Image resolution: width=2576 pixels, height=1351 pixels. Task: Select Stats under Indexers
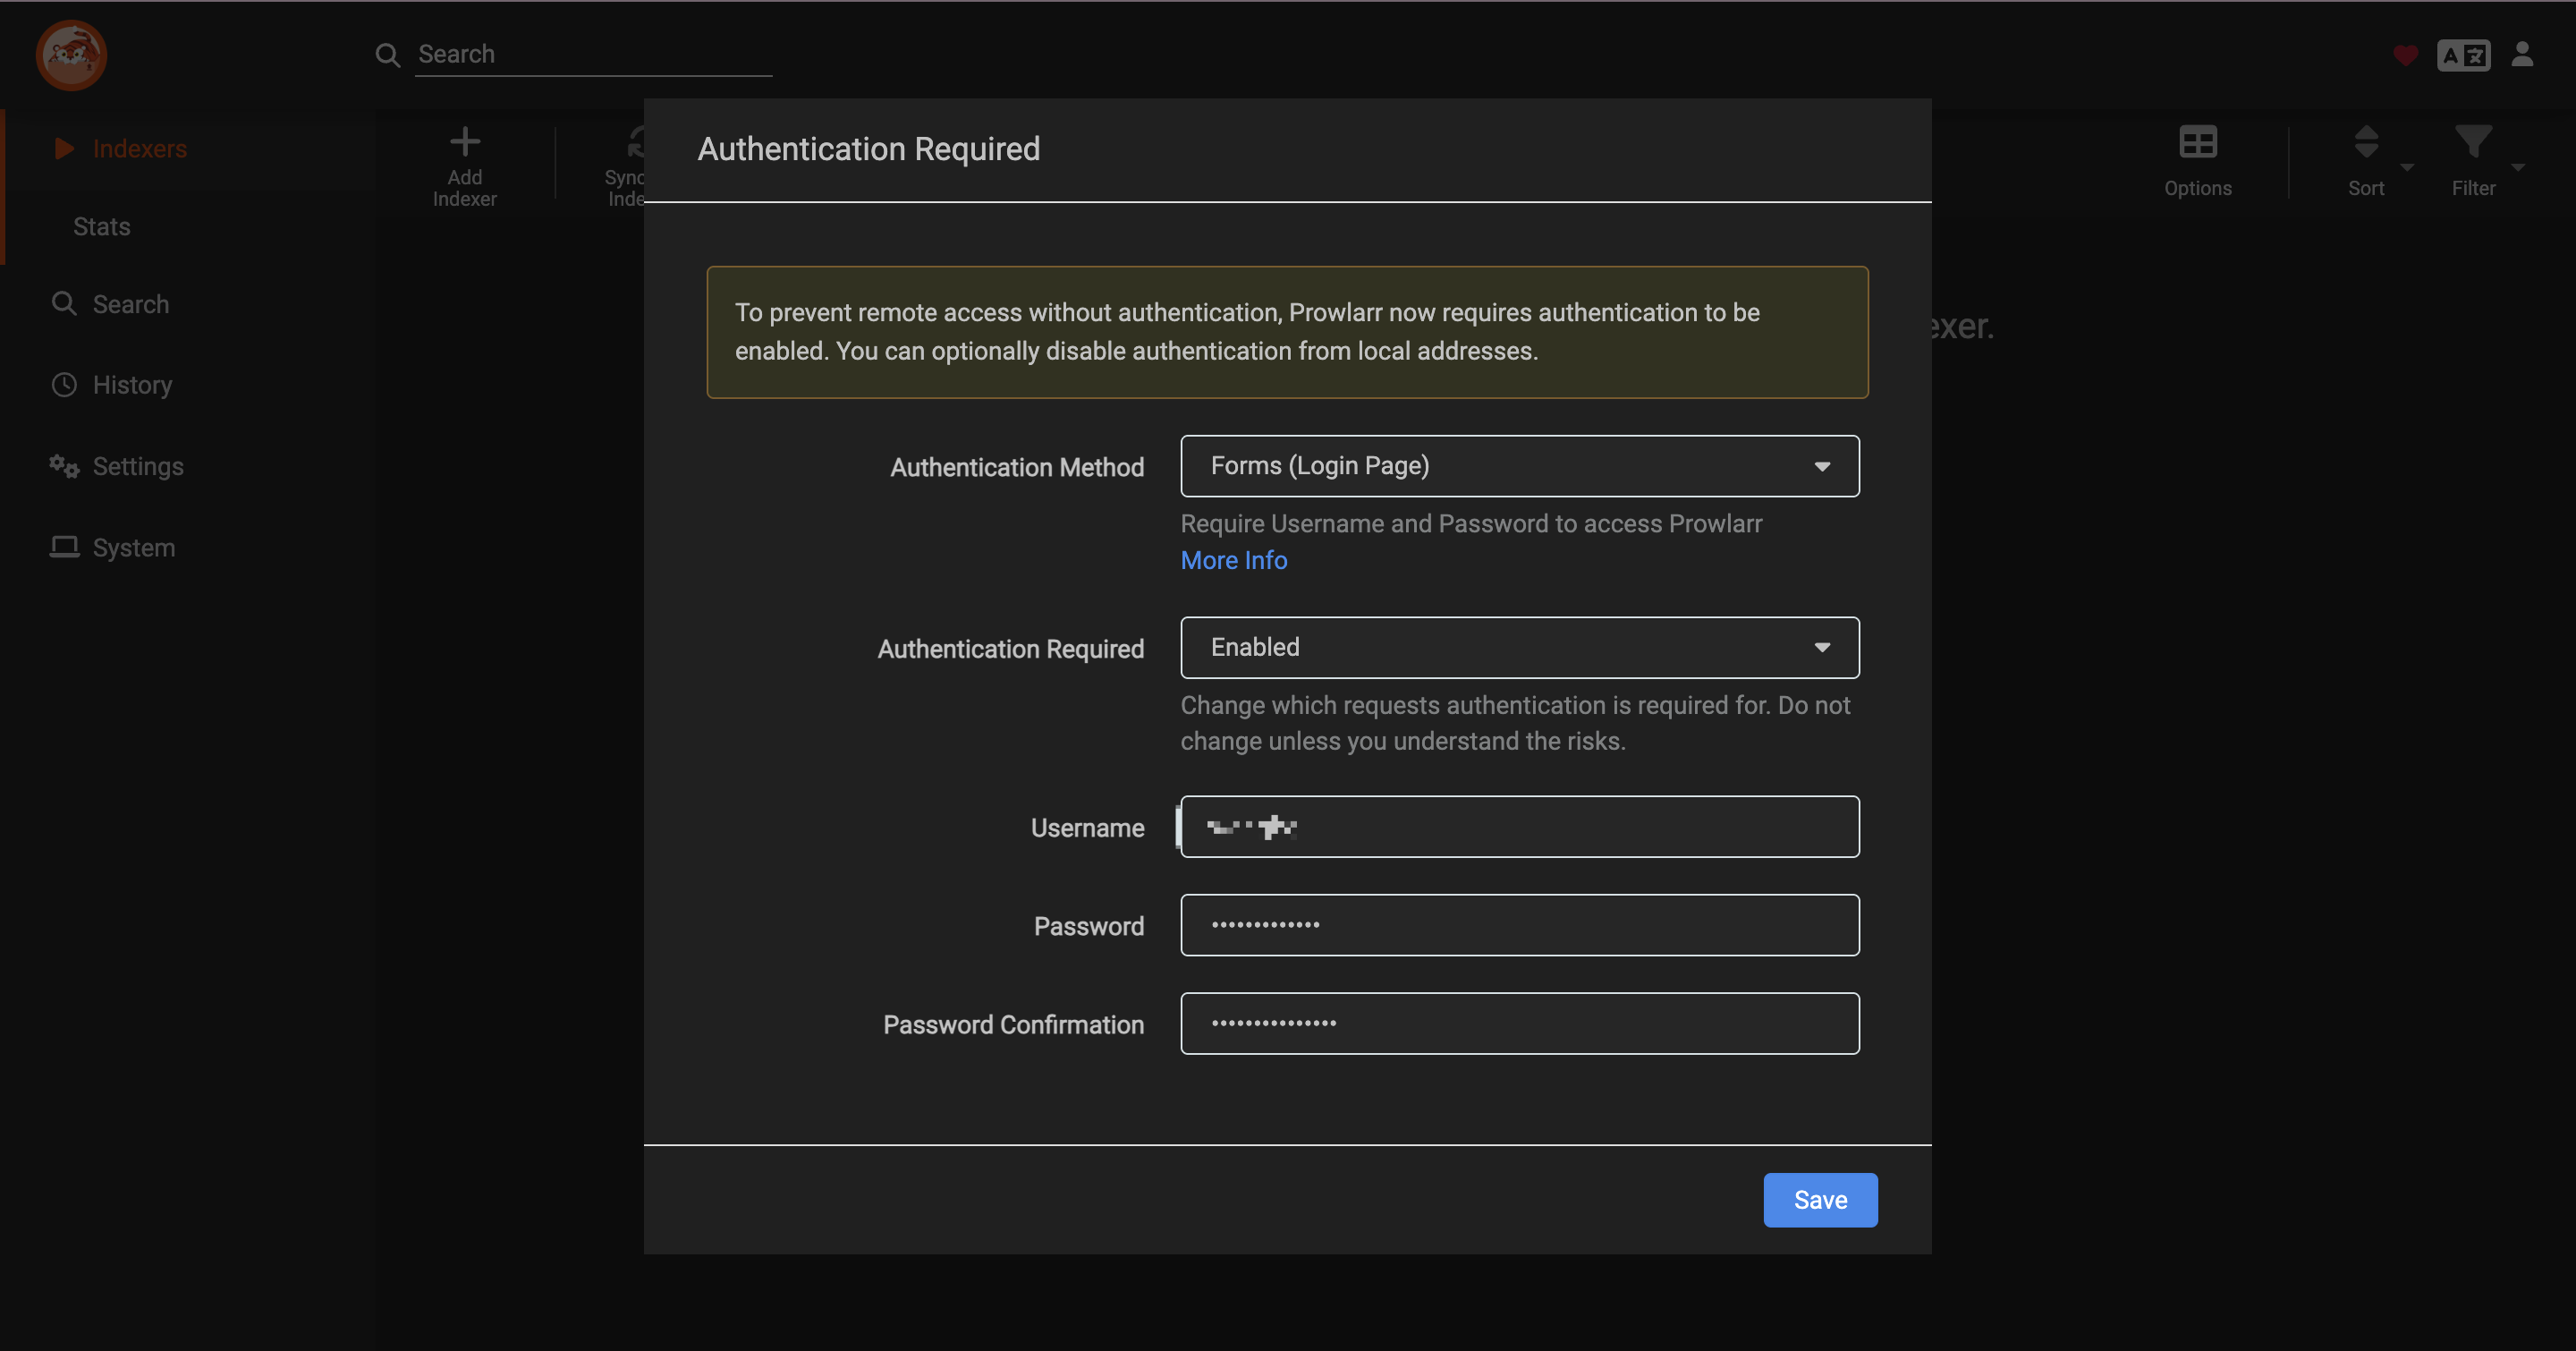pos(101,227)
